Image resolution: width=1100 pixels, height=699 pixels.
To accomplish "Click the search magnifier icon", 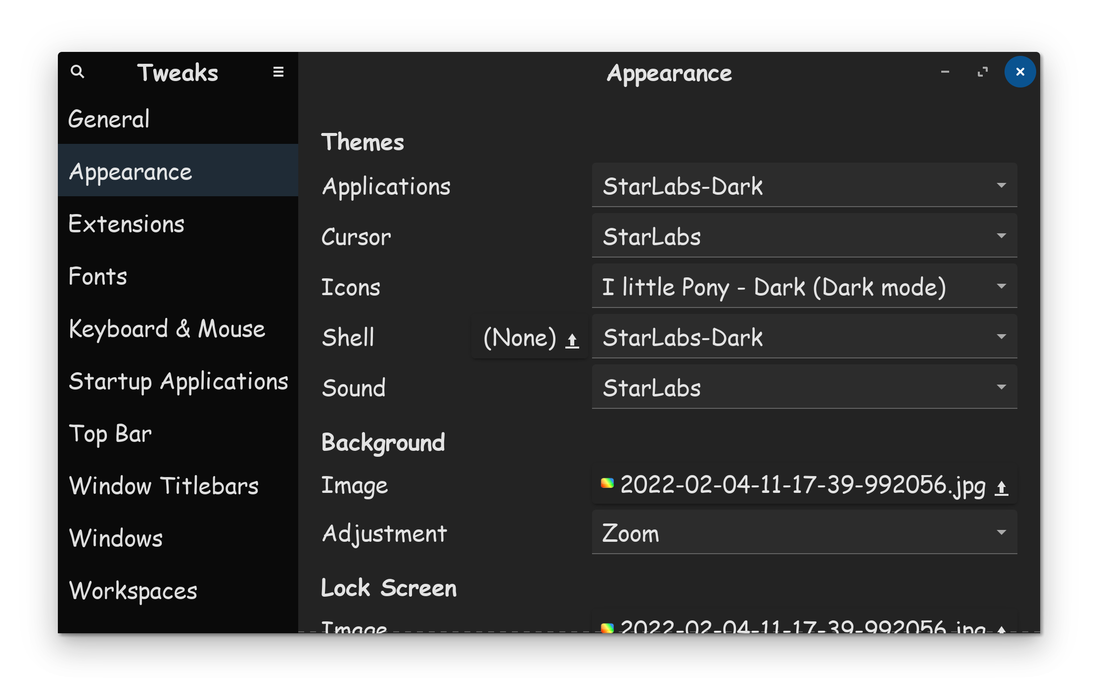I will pyautogui.click(x=78, y=72).
